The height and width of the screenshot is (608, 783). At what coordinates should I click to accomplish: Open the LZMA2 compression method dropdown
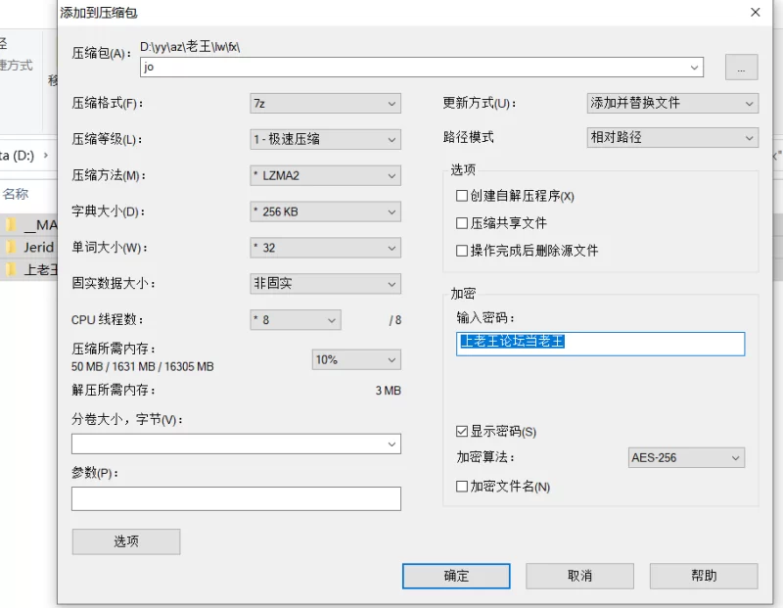click(325, 176)
